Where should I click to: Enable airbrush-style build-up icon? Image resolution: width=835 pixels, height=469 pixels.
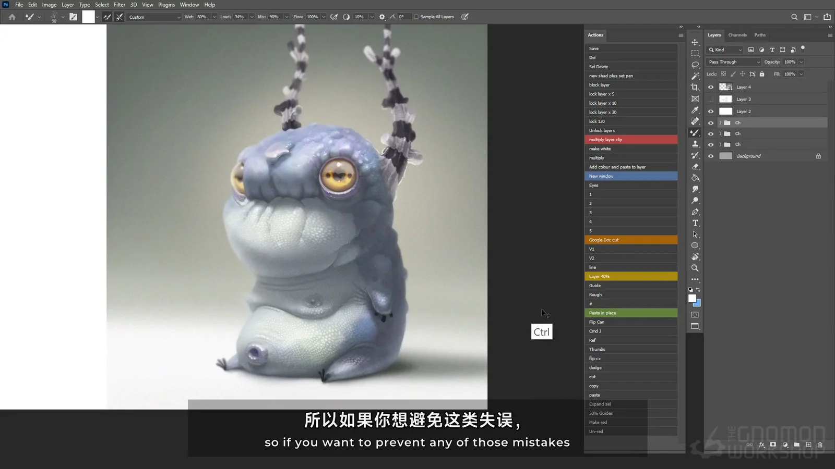click(x=334, y=17)
